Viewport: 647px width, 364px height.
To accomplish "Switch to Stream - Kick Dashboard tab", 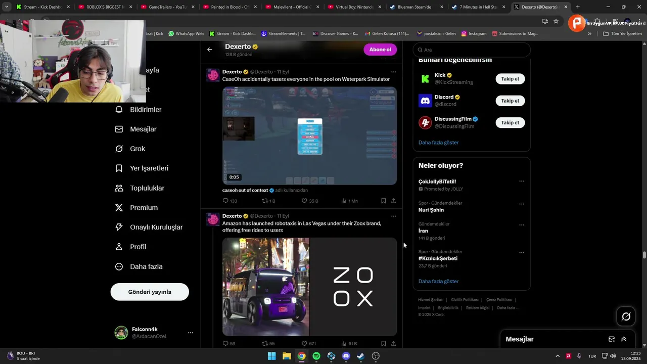I will [43, 7].
